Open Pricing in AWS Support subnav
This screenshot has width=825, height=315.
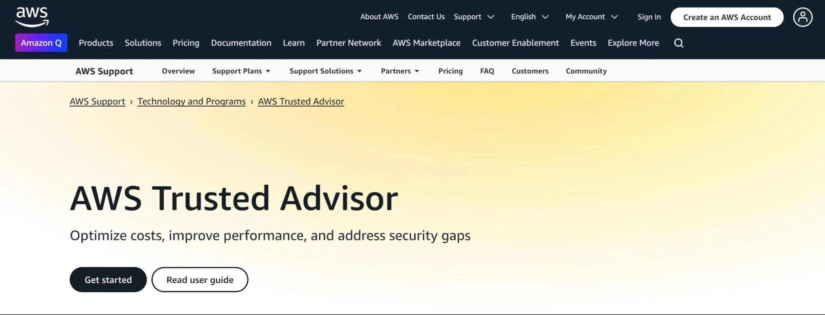450,71
